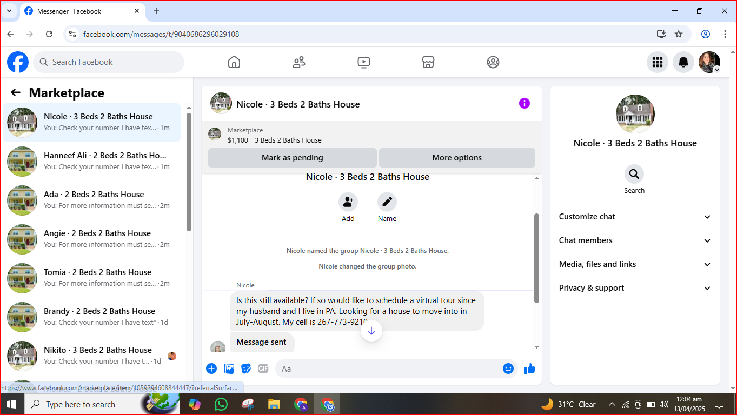The image size is (737, 415).
Task: Click Nicole's message about virtual tour
Action: pyautogui.click(x=357, y=311)
